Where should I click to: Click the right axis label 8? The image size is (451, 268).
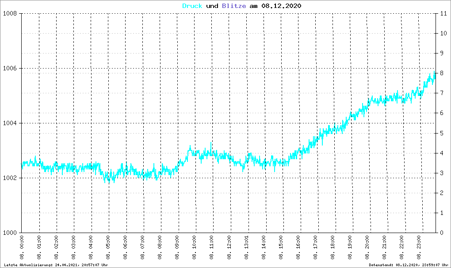[442, 73]
